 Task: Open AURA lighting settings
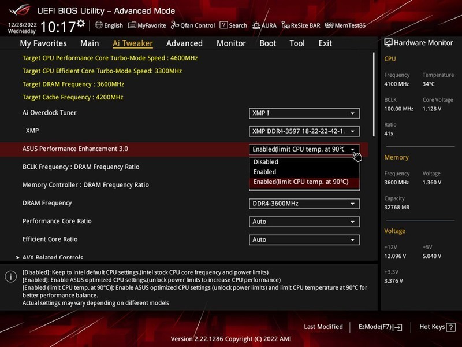click(270, 25)
